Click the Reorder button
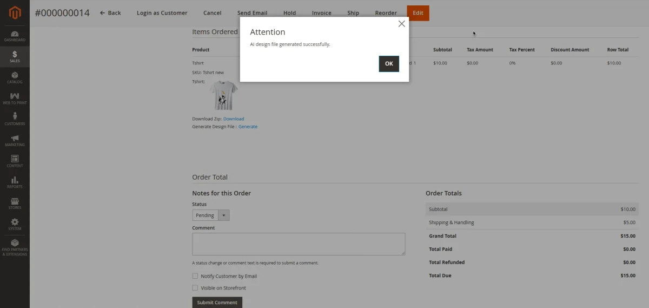The image size is (649, 308). point(386,13)
